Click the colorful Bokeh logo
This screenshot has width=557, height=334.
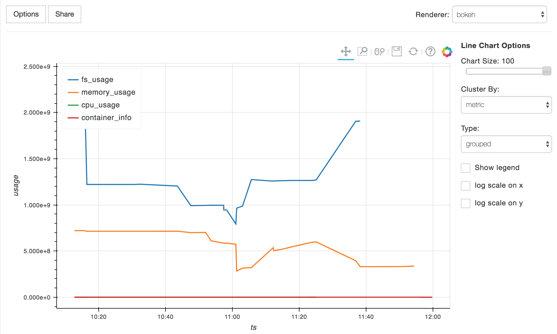pos(447,52)
